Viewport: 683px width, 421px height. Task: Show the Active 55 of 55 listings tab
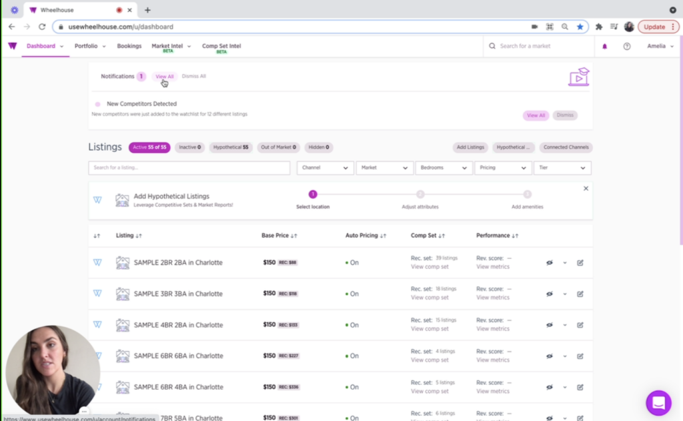coord(149,147)
